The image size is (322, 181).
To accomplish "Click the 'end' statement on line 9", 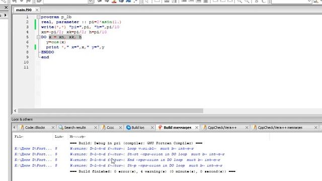I will click(x=45, y=57).
